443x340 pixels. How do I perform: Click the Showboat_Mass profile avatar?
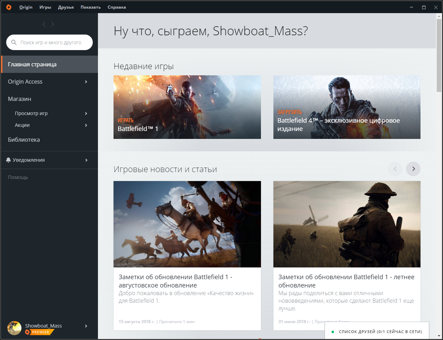tap(14, 328)
